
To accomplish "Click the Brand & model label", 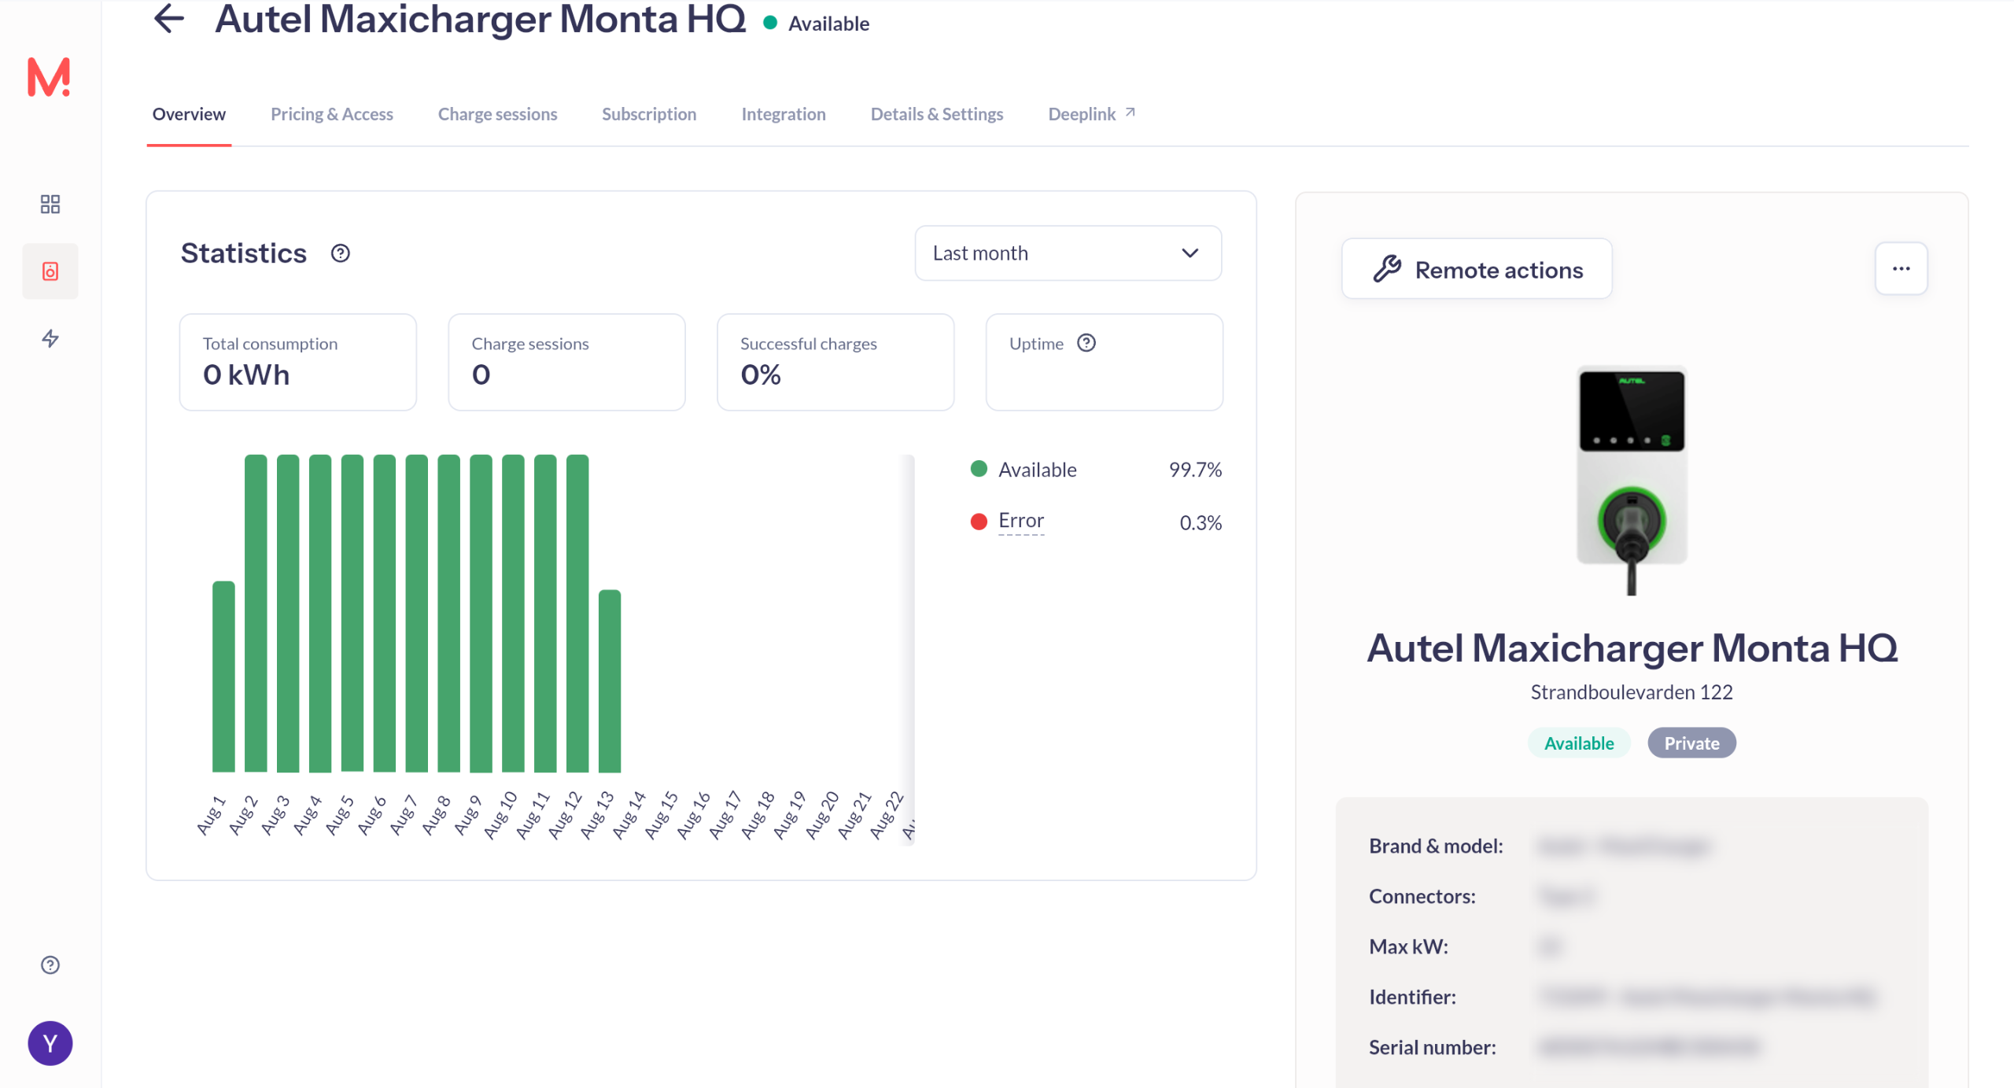I will coord(1436,846).
